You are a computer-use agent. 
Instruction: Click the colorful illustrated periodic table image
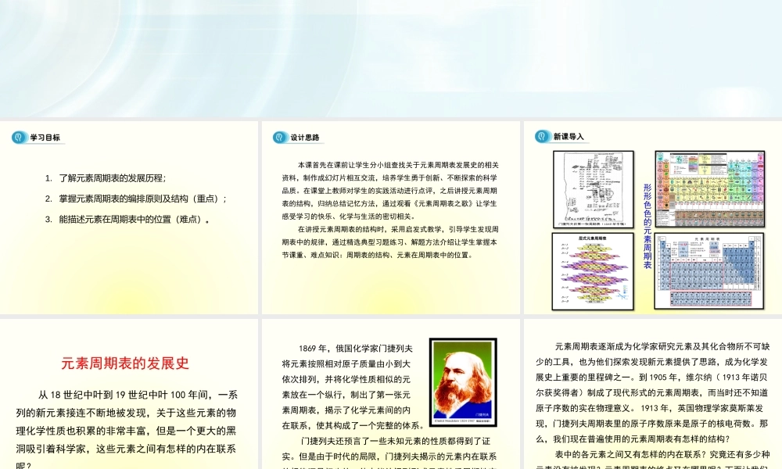tap(708, 188)
